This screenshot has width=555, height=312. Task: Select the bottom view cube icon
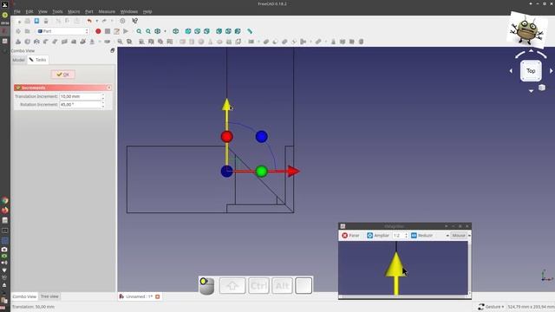tap(228, 31)
